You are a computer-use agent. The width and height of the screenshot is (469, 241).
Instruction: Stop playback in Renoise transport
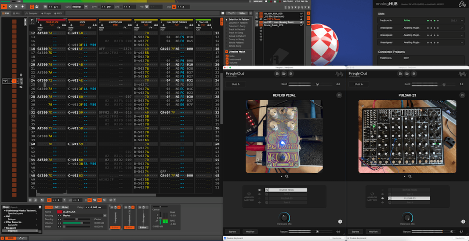pyautogui.click(x=16, y=7)
